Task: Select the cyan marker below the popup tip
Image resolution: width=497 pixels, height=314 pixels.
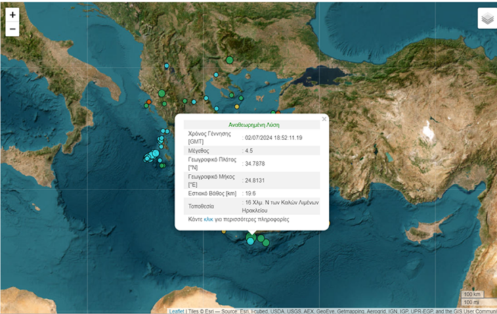Action: [251, 241]
